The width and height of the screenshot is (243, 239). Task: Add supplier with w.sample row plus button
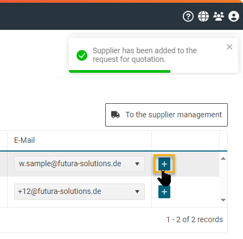coord(164,164)
